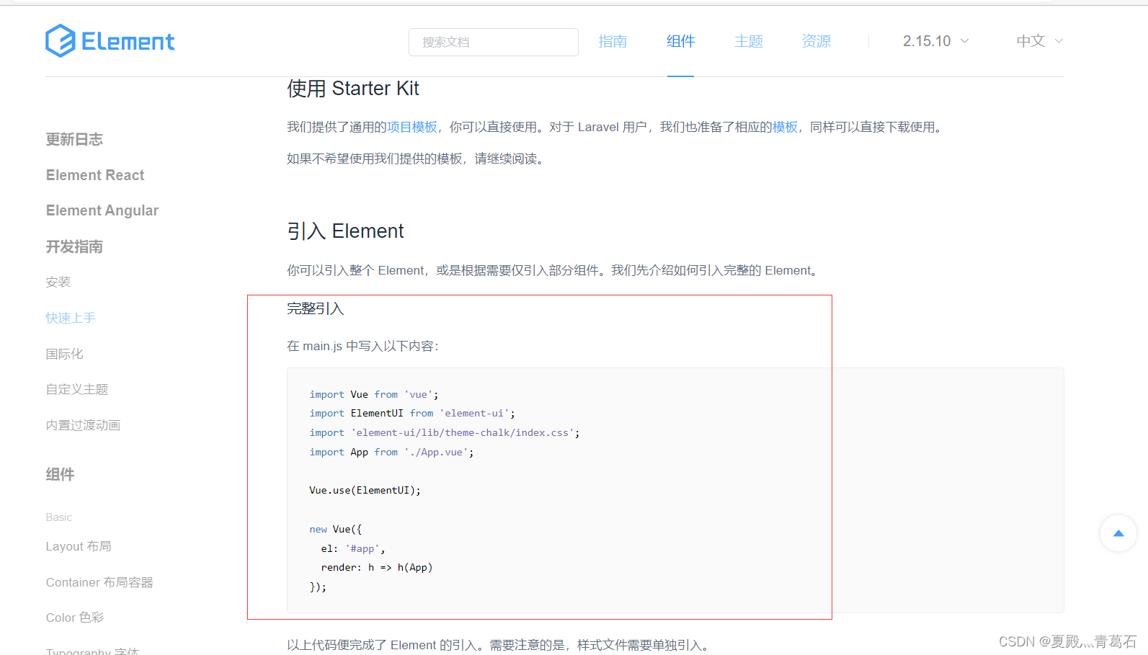Expand the 2.15.10 version dropdown
The width and height of the screenshot is (1148, 655).
click(935, 41)
